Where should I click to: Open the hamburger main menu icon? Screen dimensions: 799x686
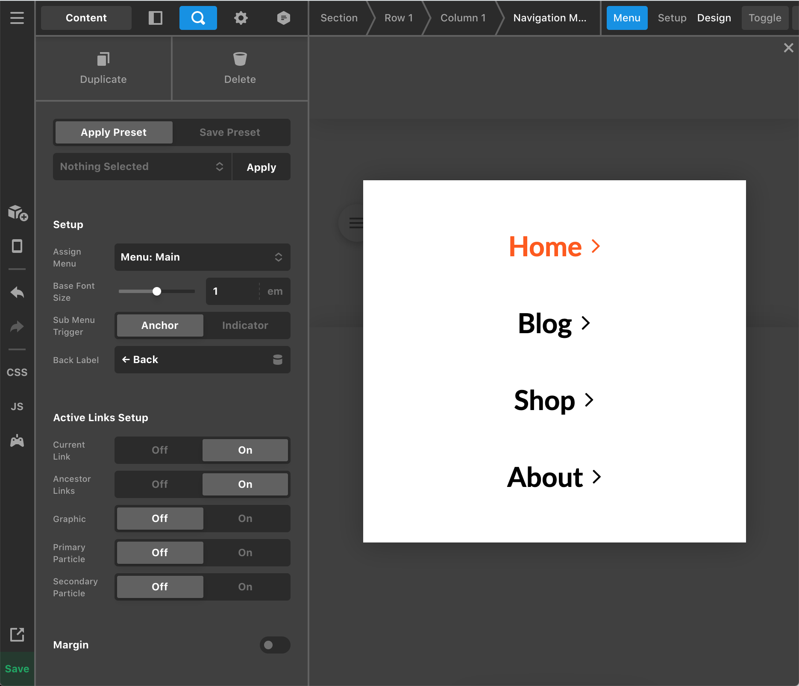click(x=17, y=18)
